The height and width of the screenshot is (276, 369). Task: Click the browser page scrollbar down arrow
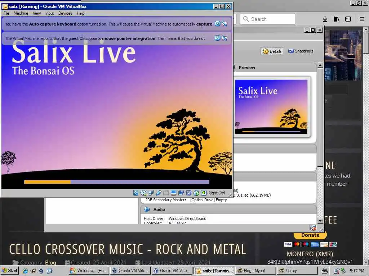[366, 262]
